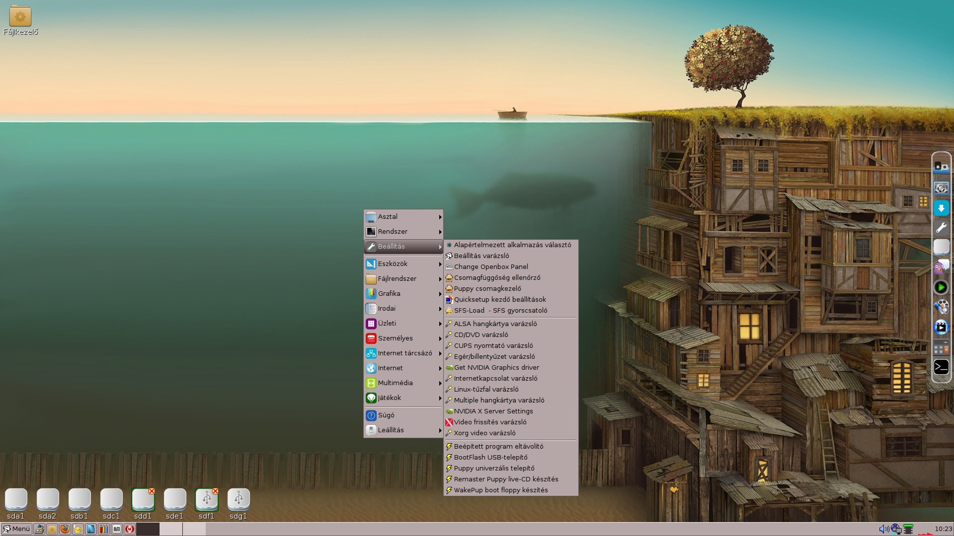The image size is (954, 536).
Task: Expand the Internet tárcsázó submenu
Action: pyautogui.click(x=403, y=353)
